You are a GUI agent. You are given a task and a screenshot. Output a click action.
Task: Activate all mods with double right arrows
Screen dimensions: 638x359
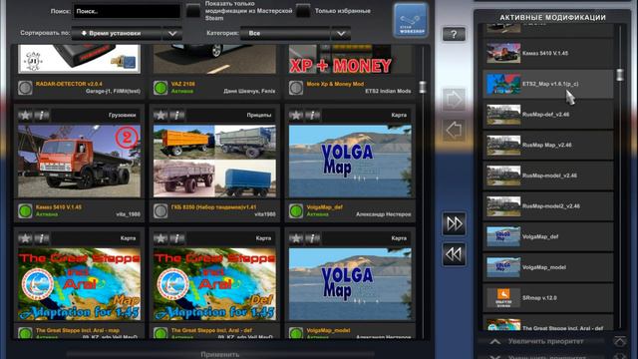point(454,223)
